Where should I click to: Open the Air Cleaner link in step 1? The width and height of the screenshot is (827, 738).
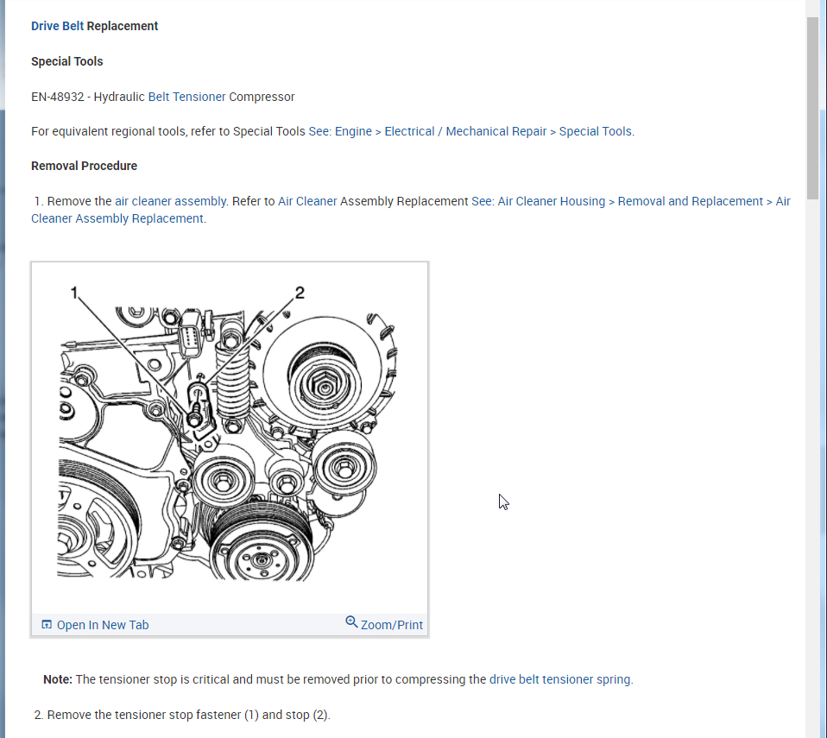[x=307, y=201]
